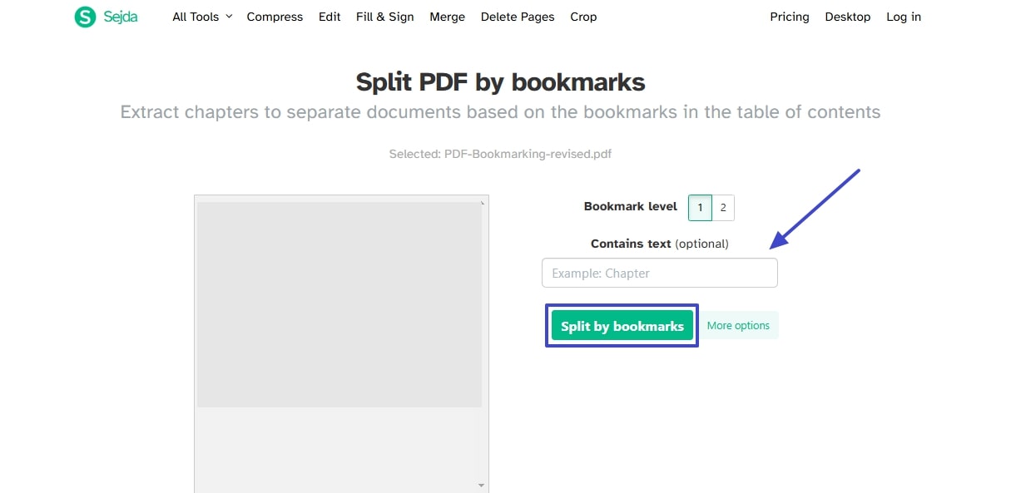Open the Crop tool
Screen dimensions: 1011x493
coord(583,17)
